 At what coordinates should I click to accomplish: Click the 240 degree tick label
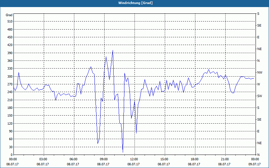(10, 92)
